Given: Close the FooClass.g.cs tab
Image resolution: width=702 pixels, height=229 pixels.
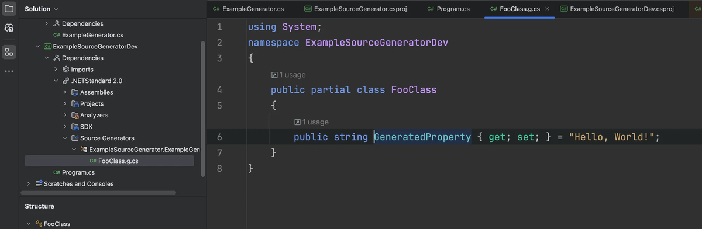Looking at the screenshot, I should pos(547,9).
